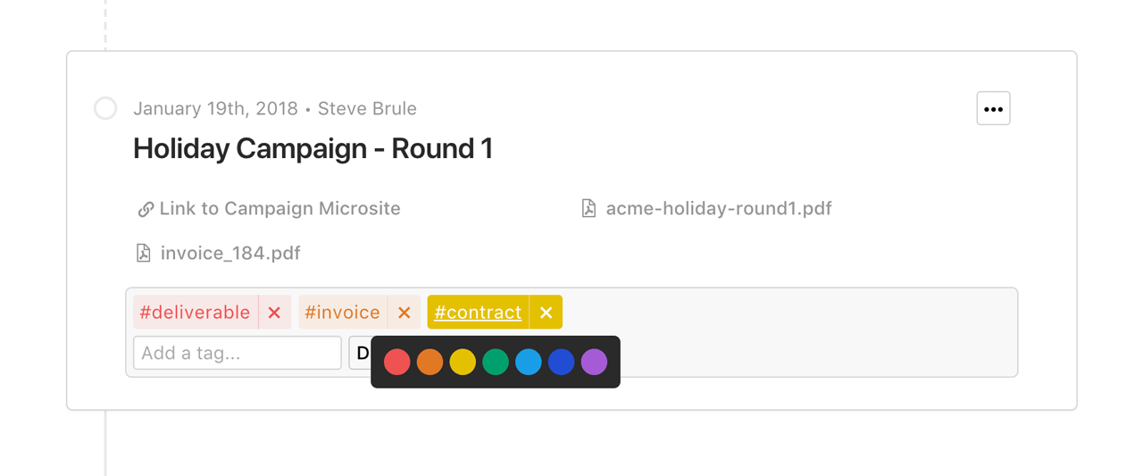The height and width of the screenshot is (476, 1143).
Task: Remove the #deliverable tag
Action: pyautogui.click(x=274, y=313)
